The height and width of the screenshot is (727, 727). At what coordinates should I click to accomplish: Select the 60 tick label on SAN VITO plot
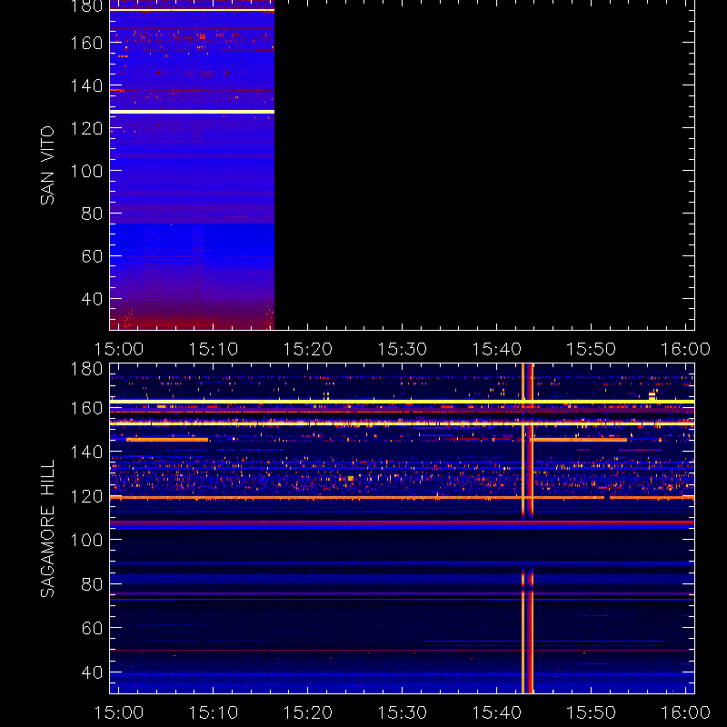pyautogui.click(x=92, y=256)
